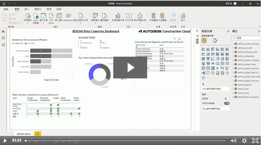This screenshot has height=145, width=261.
Task: Enter fullscreen for the video
Action: click(255, 141)
